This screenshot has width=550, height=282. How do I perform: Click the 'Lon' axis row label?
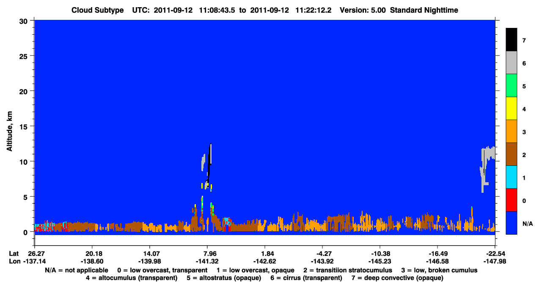click(14, 261)
